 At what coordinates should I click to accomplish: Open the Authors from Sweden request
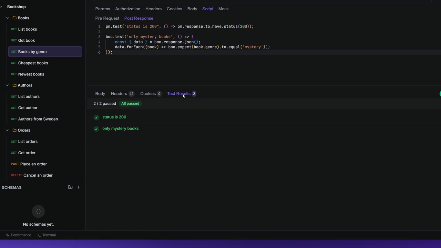tap(45, 119)
